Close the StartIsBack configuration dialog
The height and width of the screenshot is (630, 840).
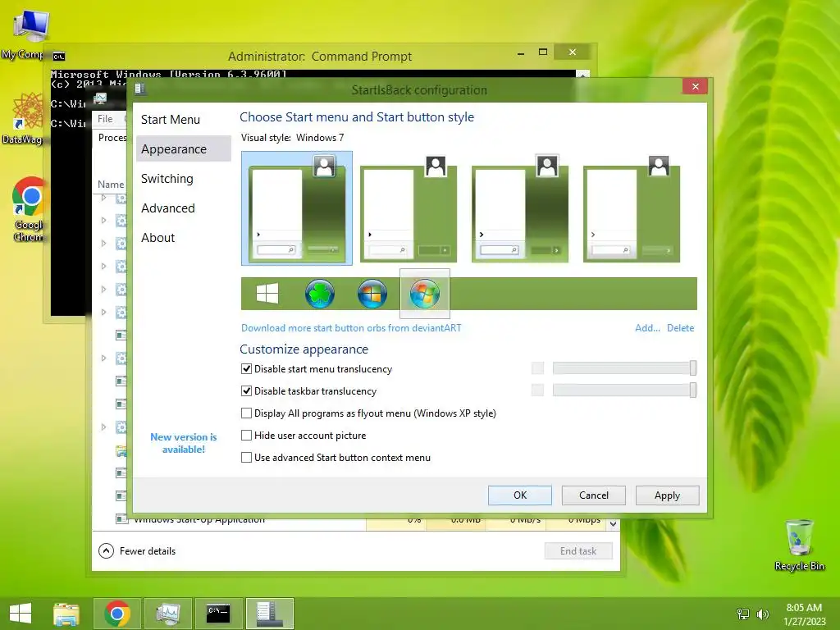[x=696, y=86]
